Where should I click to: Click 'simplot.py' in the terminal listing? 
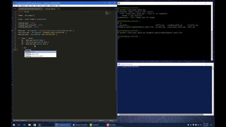(193, 25)
